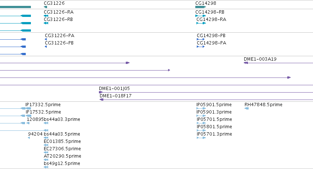Select the DME1-018F17 clone arrowhead
The width and height of the screenshot is (313, 169).
point(102,100)
